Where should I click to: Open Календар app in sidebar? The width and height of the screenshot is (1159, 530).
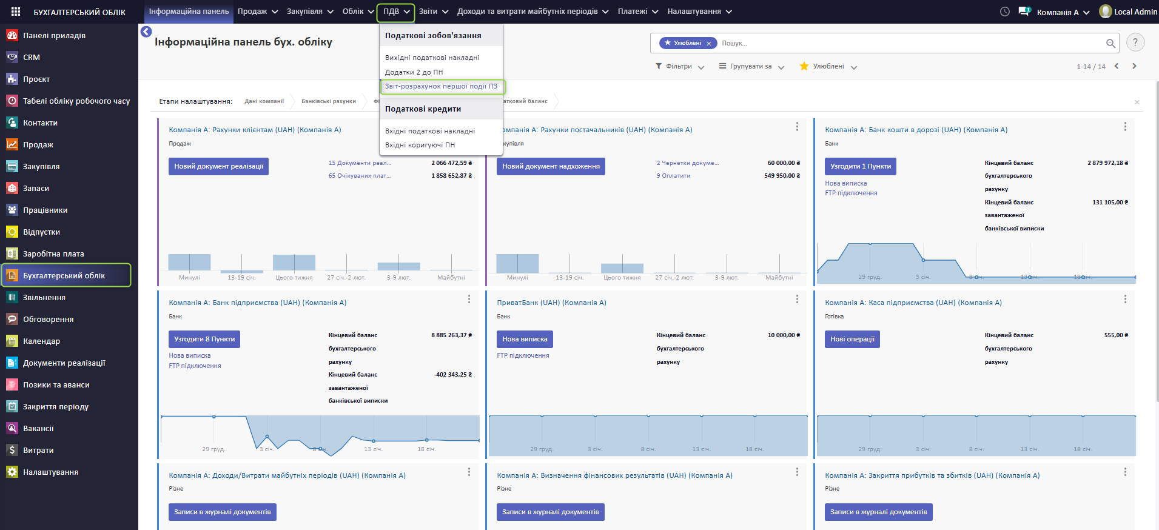(x=41, y=341)
